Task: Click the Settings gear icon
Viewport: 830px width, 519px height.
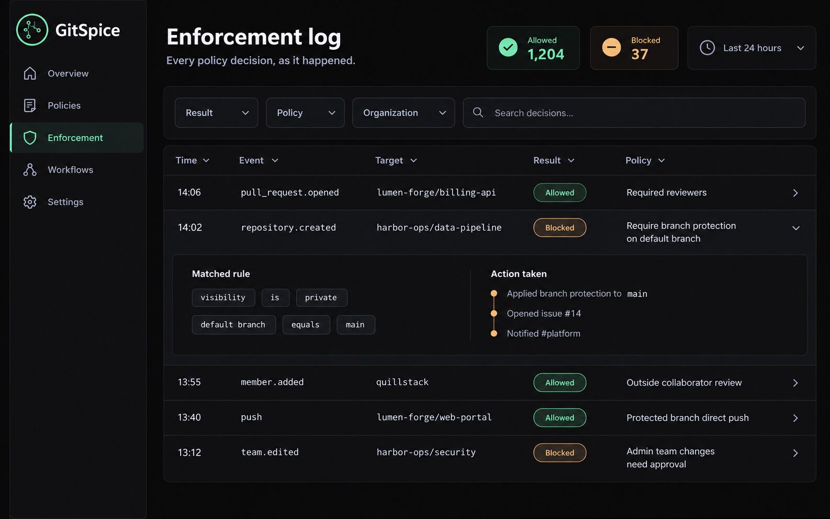Action: pos(30,202)
